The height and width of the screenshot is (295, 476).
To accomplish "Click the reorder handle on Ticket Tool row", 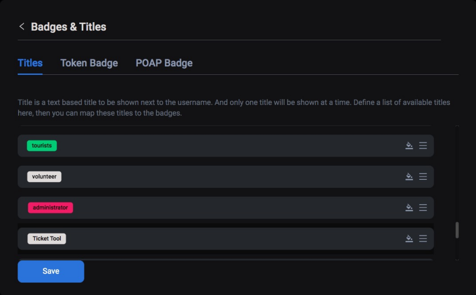I will (x=423, y=238).
